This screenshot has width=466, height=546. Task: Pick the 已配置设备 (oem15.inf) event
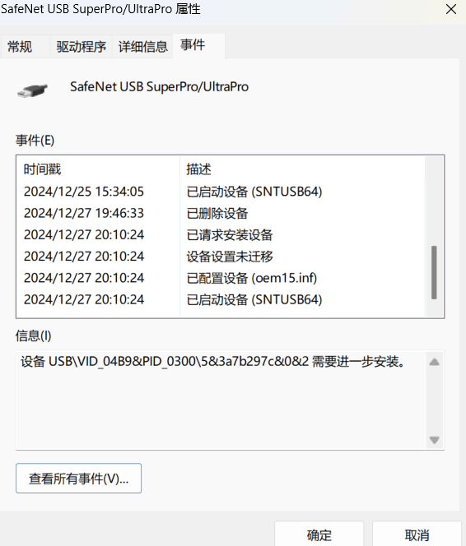pos(221,278)
